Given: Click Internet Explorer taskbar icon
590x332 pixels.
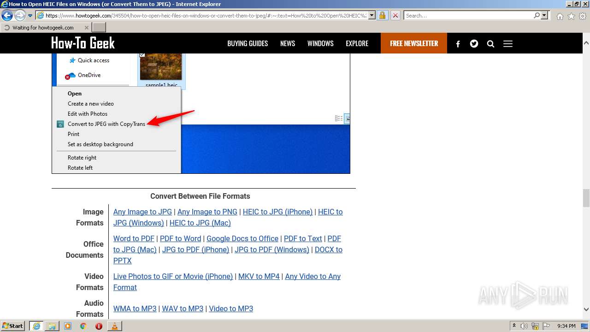Looking at the screenshot, I should point(36,326).
